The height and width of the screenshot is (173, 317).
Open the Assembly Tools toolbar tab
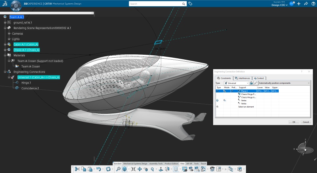(156, 163)
